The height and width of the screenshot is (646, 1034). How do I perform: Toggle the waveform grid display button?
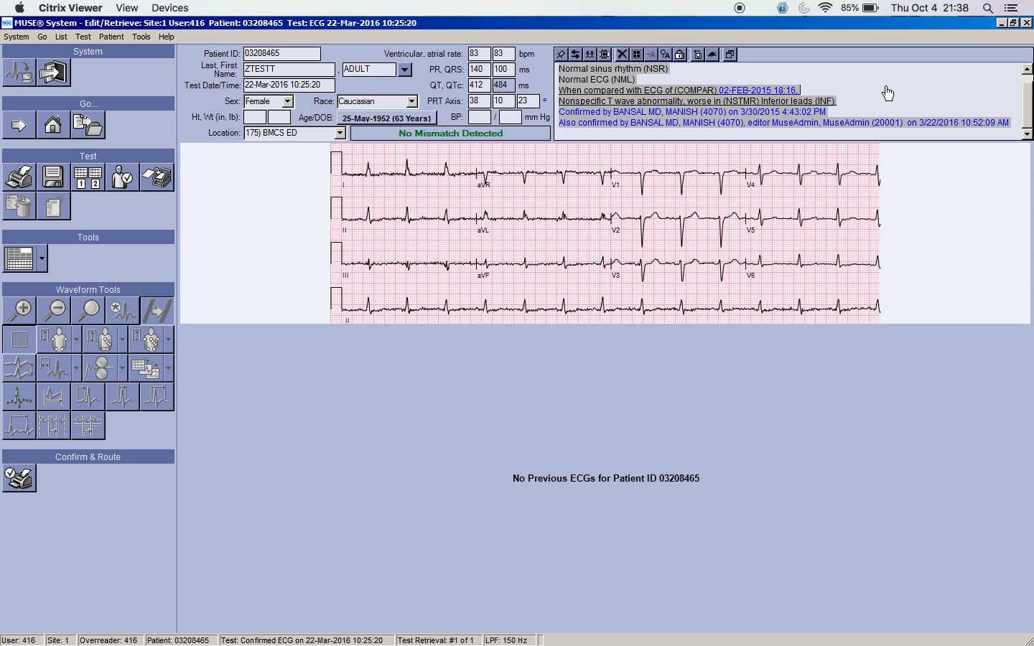coord(19,340)
